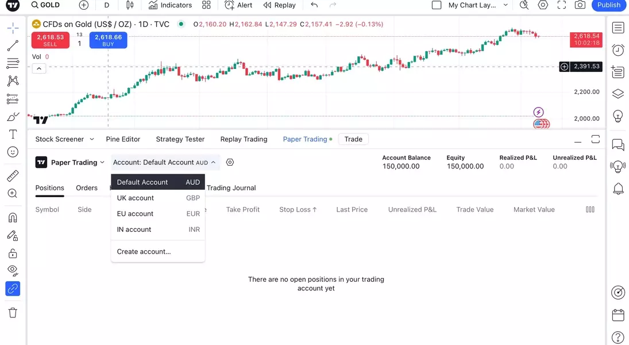This screenshot has height=345, width=629.
Task: Open the Indicators dialog
Action: click(x=170, y=5)
